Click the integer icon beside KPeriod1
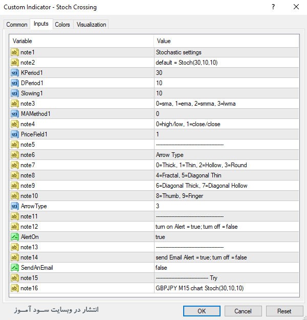 point(14,73)
